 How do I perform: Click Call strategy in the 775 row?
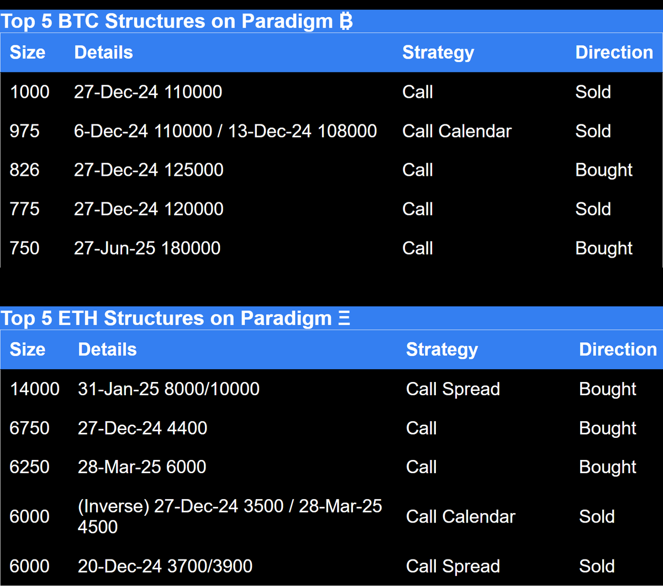(x=418, y=209)
